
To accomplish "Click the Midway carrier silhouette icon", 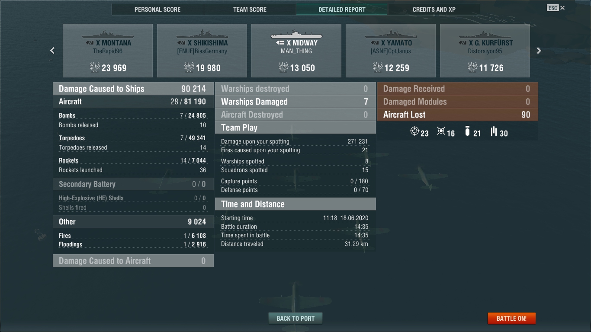I will click(x=296, y=35).
